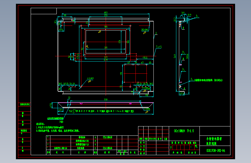Viewport: 251px width, 163px height.
Task: Click the "4×Ø11" hole callout
Action: (x=90, y=78)
